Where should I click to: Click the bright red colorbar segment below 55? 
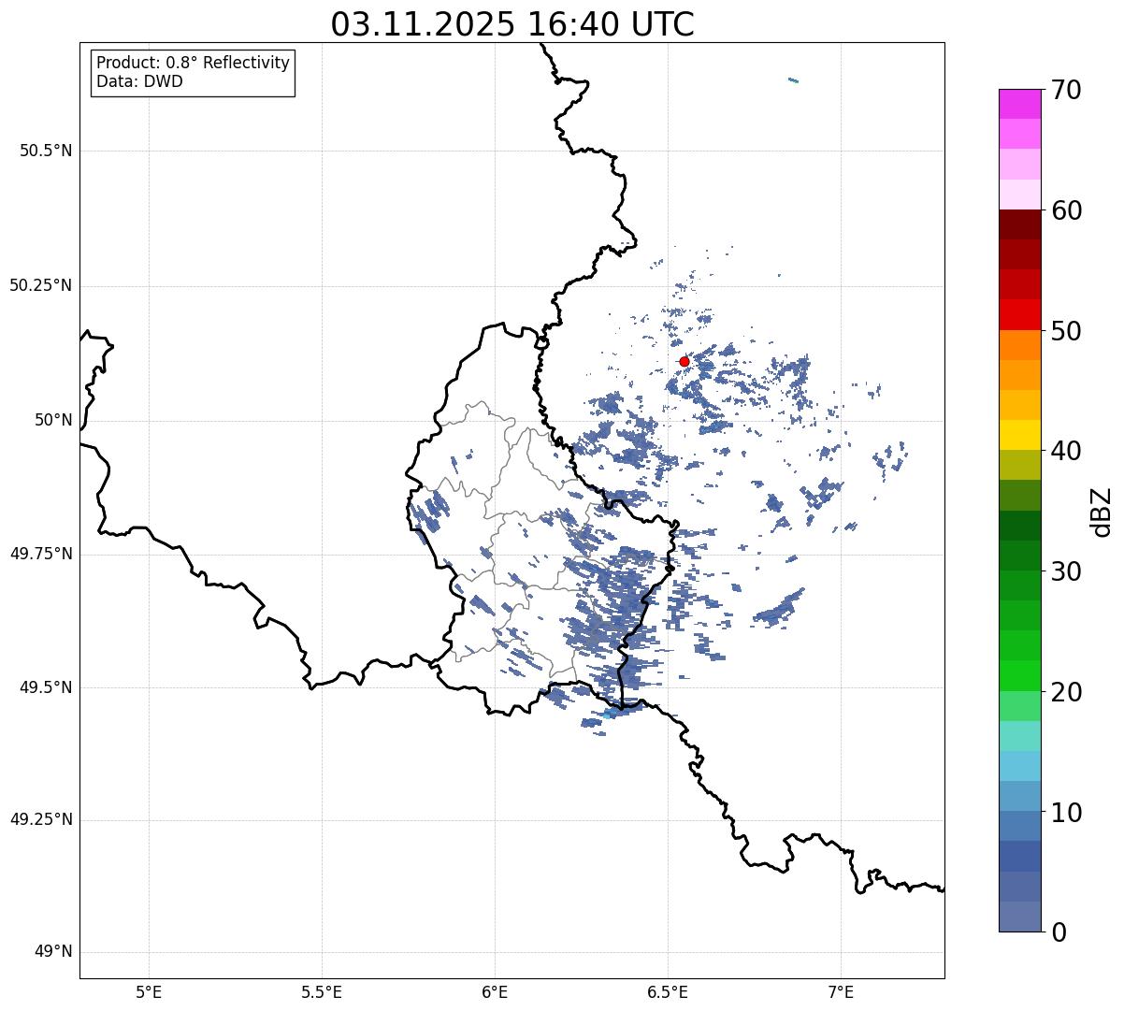point(1019,314)
